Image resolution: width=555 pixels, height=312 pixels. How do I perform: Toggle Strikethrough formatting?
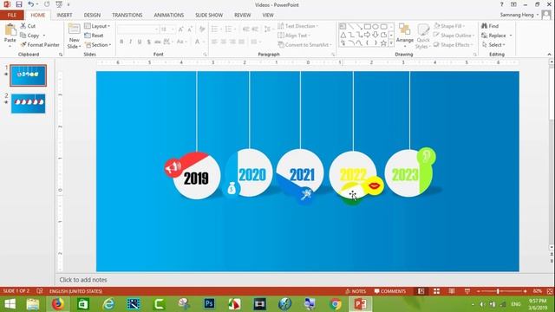[x=158, y=42]
